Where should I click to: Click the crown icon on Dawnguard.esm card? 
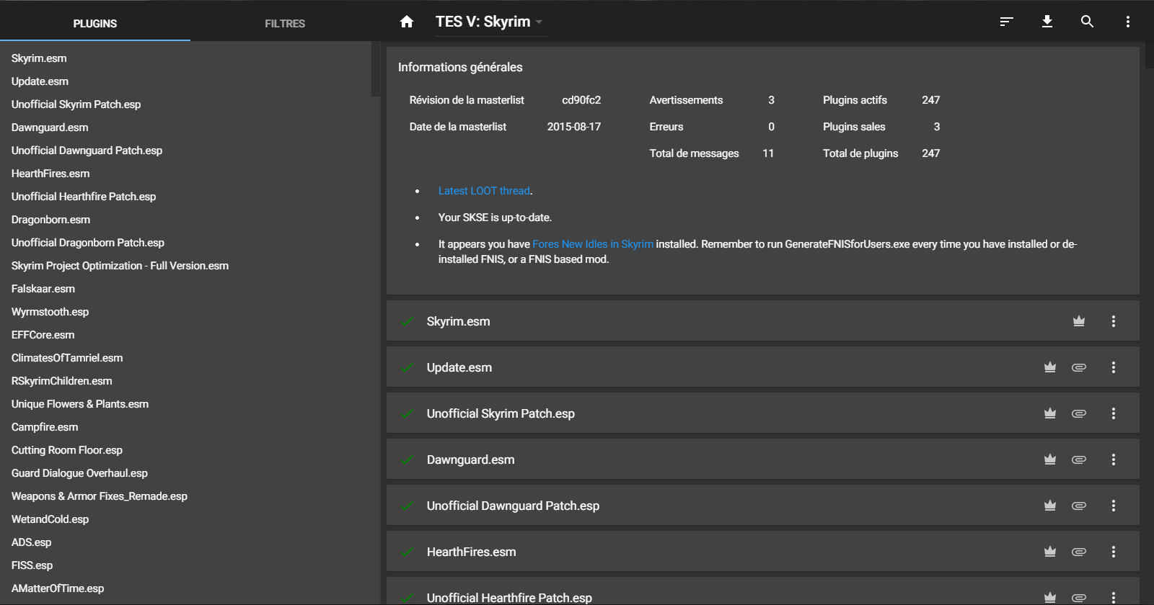[x=1050, y=460]
